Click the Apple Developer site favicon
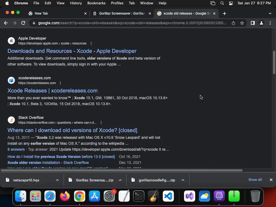This screenshot has height=207, width=276. tap(11, 41)
